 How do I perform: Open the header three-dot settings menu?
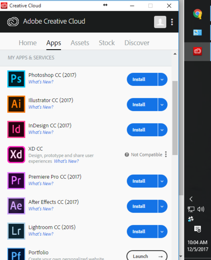pos(172,22)
